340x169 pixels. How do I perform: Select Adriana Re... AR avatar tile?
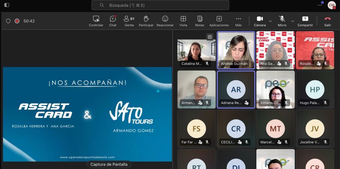236,90
